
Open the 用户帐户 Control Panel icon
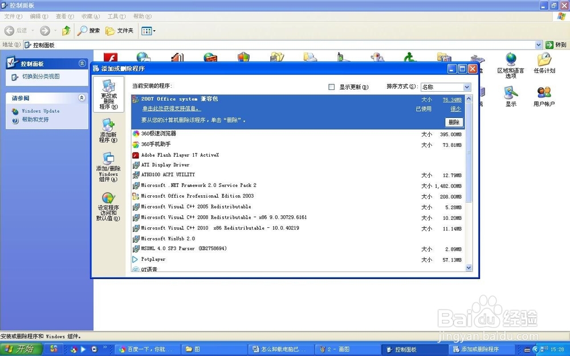(x=544, y=96)
